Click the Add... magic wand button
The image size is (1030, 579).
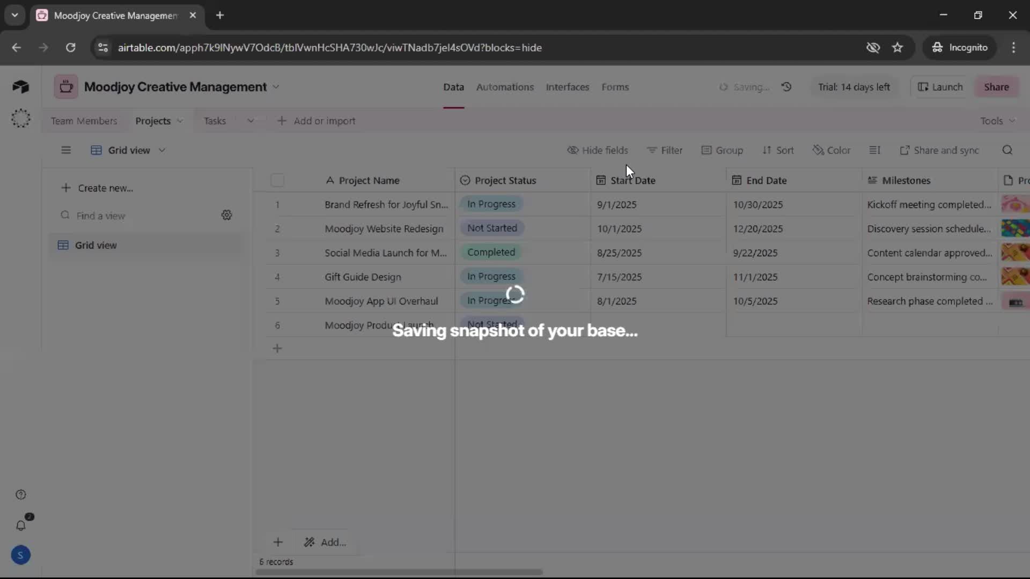click(x=325, y=542)
